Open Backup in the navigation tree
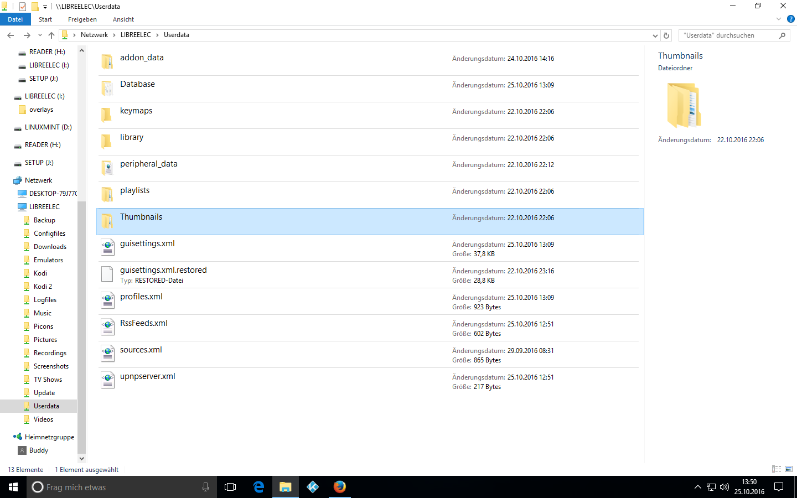This screenshot has height=498, width=797. click(x=44, y=220)
